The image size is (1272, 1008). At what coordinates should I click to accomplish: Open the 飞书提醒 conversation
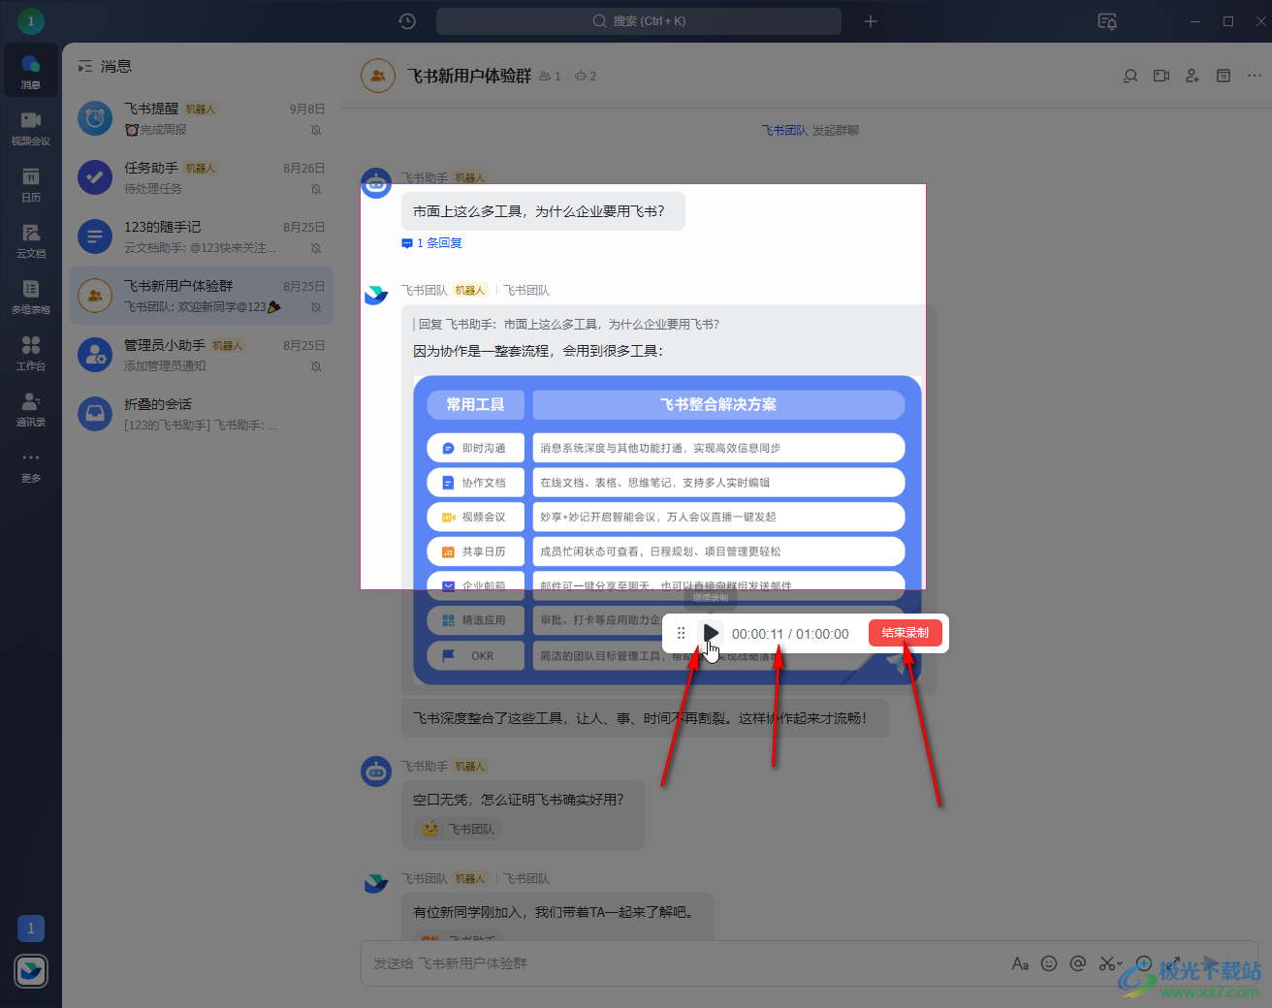[x=202, y=118]
